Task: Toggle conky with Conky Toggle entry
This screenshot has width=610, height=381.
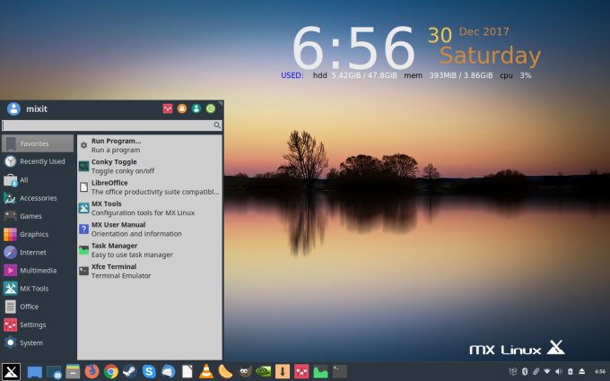Action: pyautogui.click(x=114, y=166)
